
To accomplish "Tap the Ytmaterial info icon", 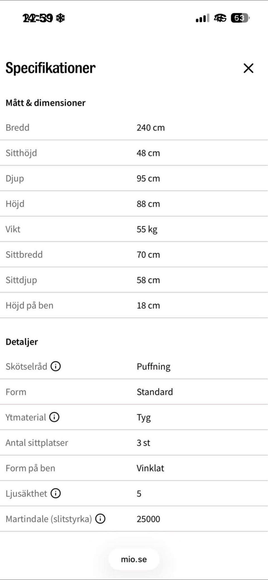I will (54, 417).
